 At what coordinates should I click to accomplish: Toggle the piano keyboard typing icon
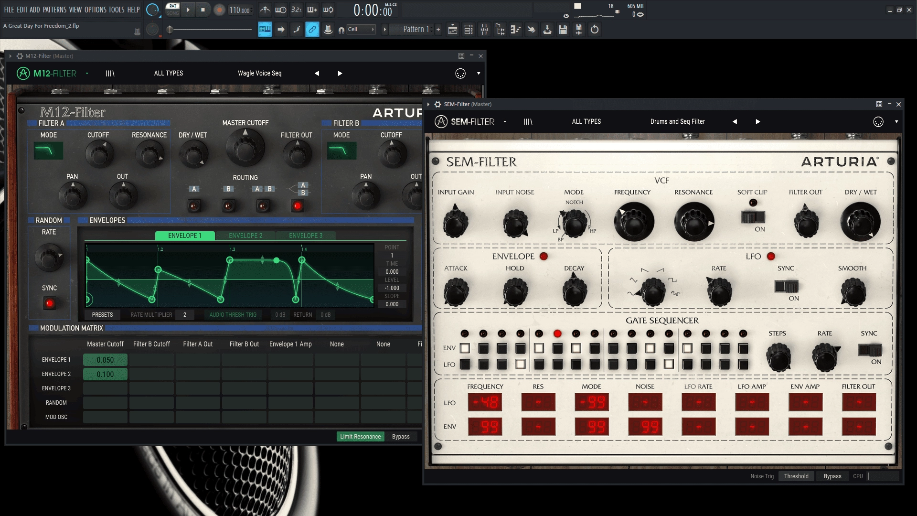tap(265, 30)
